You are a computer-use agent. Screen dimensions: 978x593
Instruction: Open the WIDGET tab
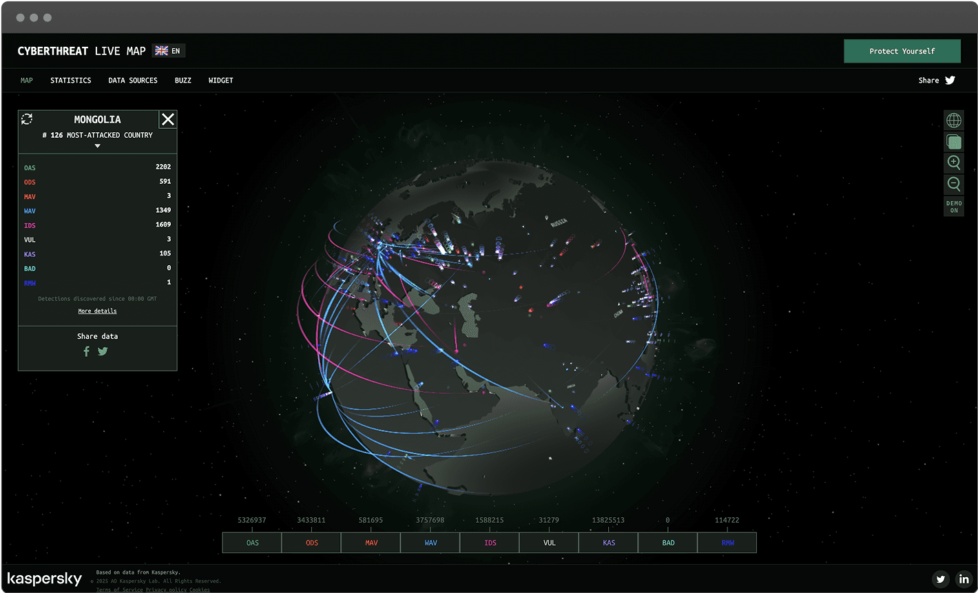click(221, 81)
